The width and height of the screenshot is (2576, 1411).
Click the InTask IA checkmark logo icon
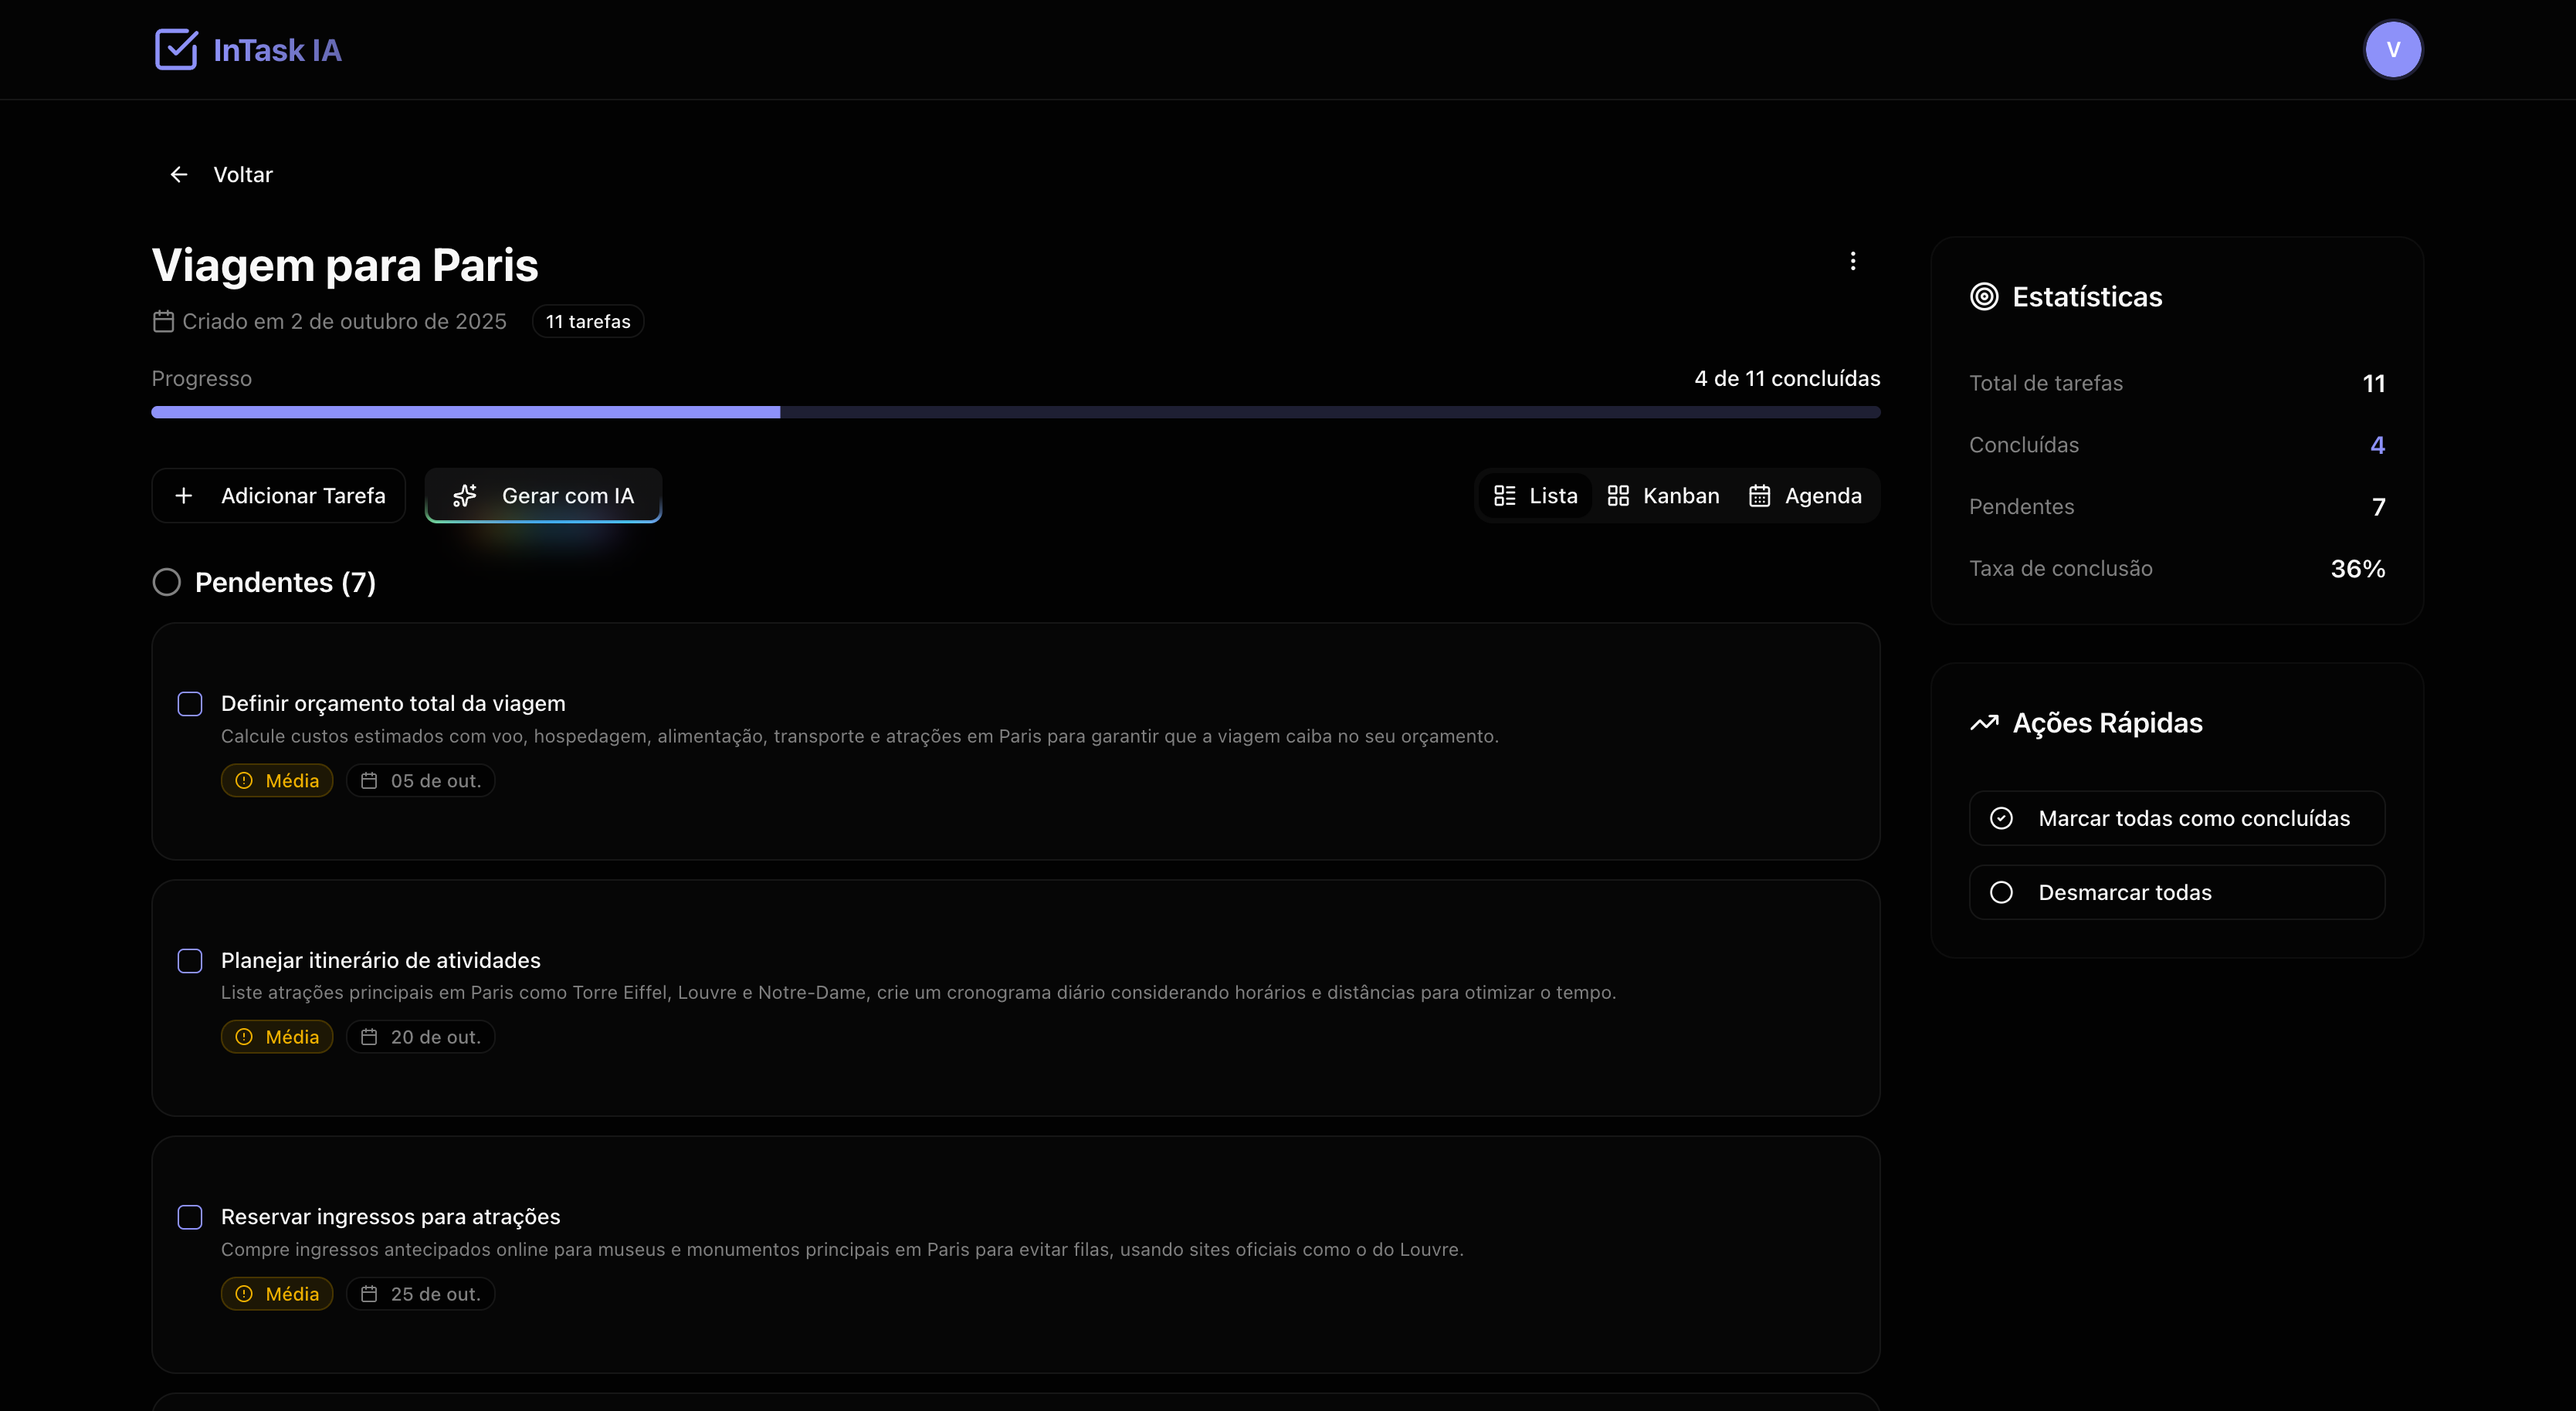[x=176, y=49]
